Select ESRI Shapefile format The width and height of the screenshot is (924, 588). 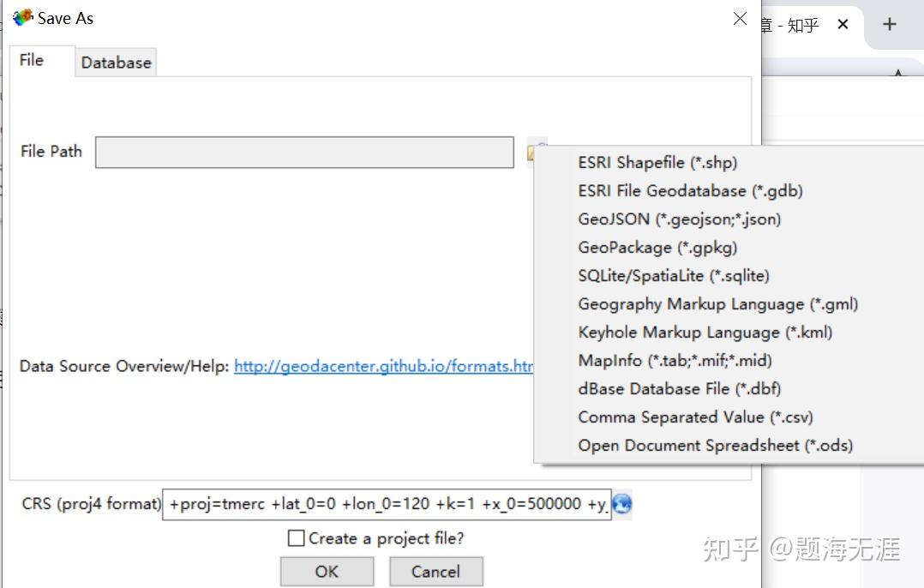[657, 162]
